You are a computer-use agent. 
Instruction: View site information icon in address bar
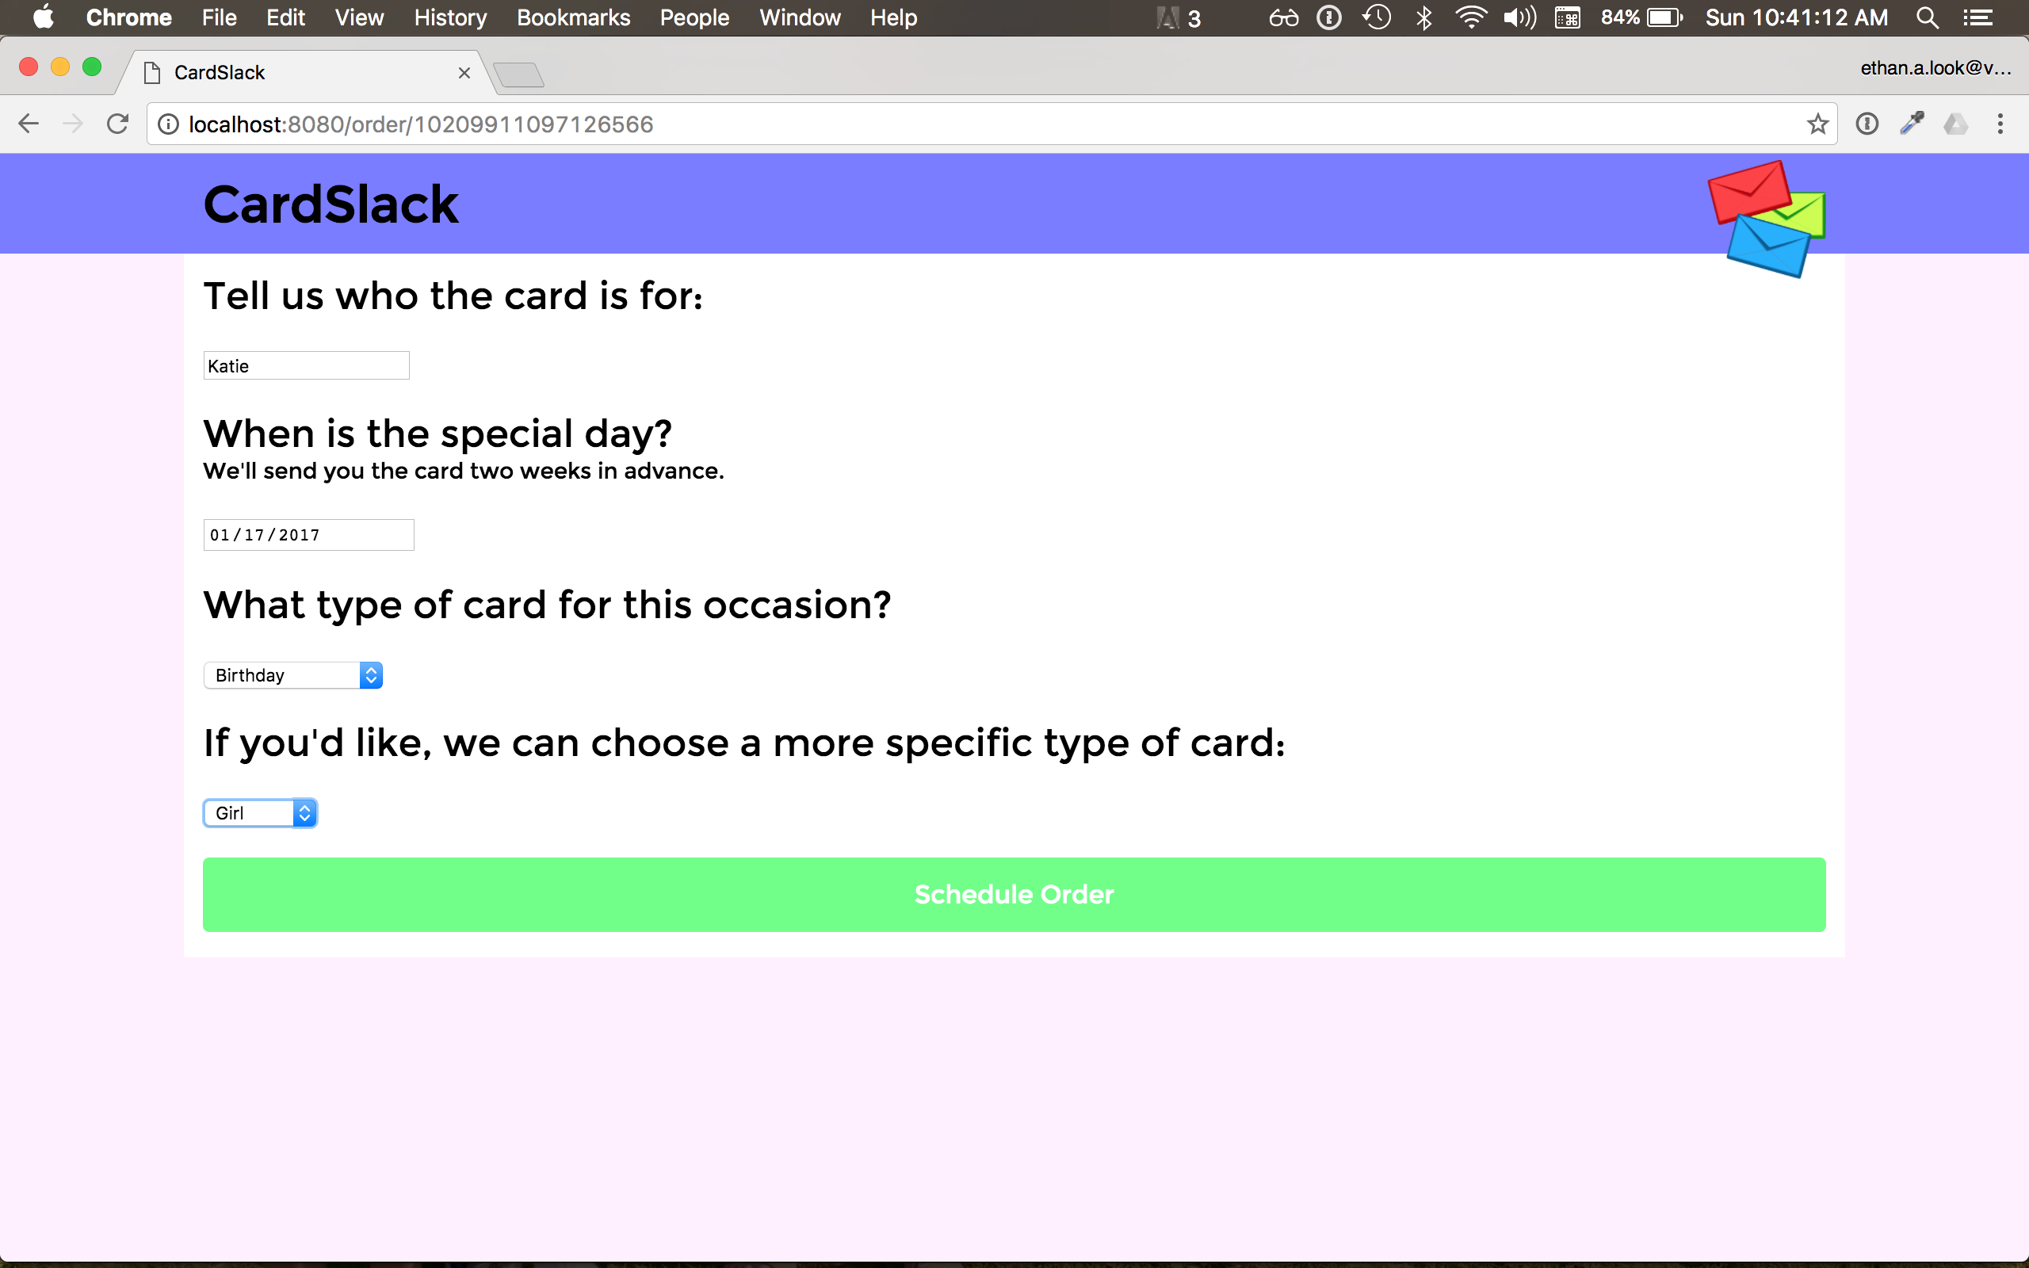point(169,124)
